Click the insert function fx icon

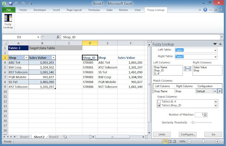[x=58, y=37]
